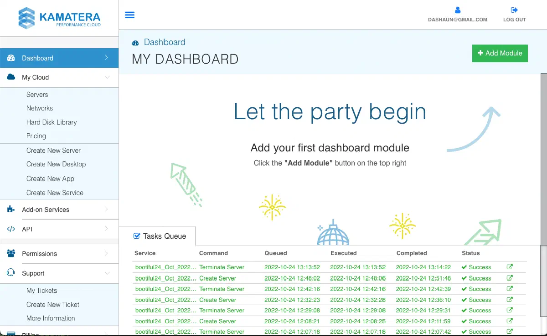Open the external link icon for the 13:13:52 task row
The height and width of the screenshot is (336, 547).
tap(510, 267)
